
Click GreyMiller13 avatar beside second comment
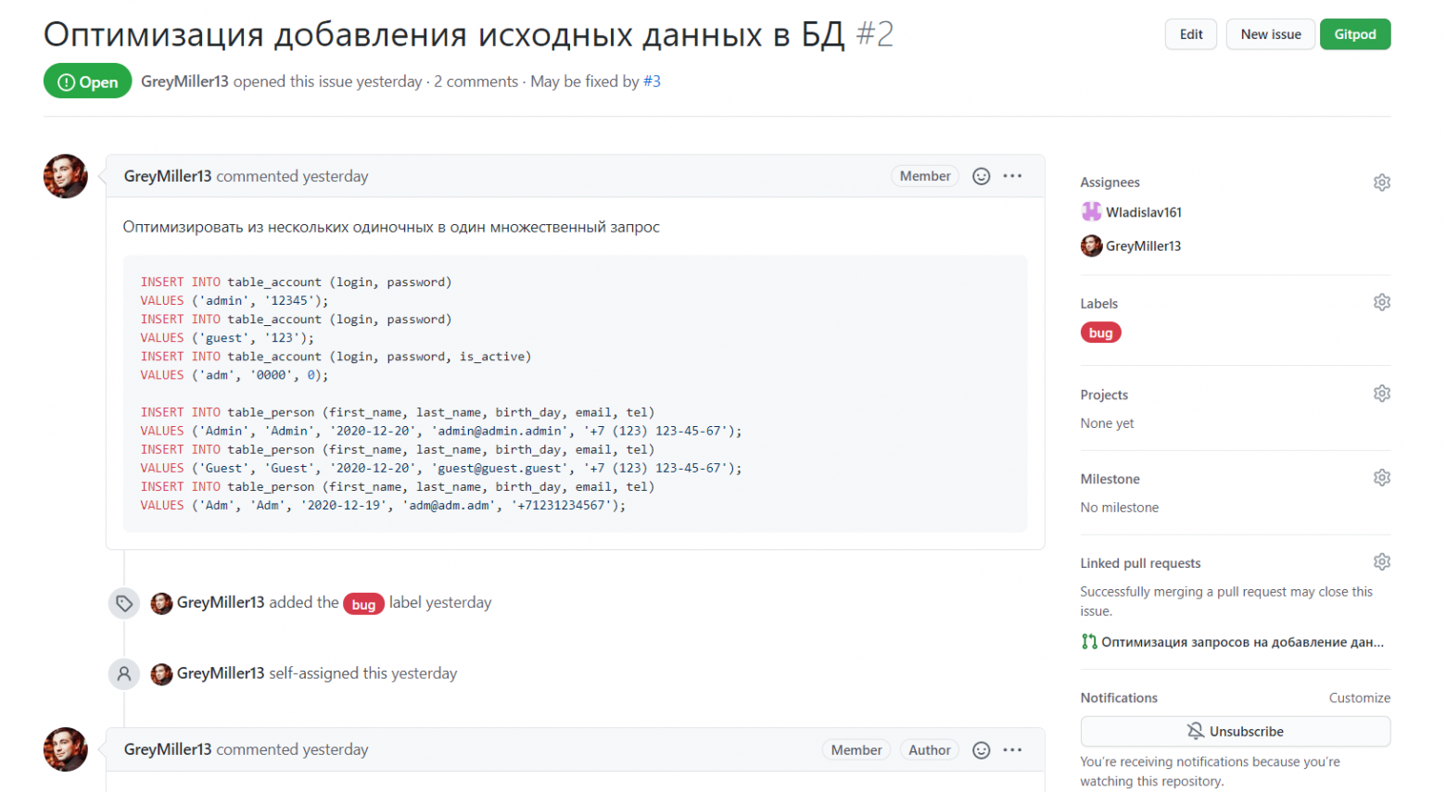click(66, 749)
